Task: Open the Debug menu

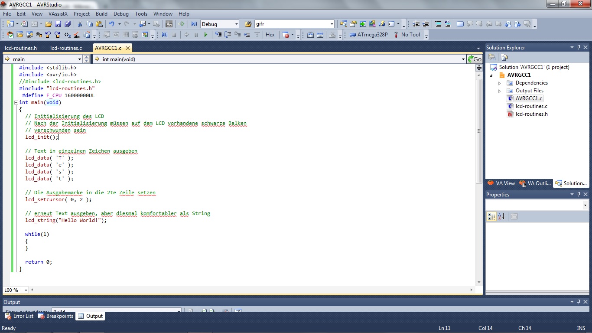Action: pos(121,14)
